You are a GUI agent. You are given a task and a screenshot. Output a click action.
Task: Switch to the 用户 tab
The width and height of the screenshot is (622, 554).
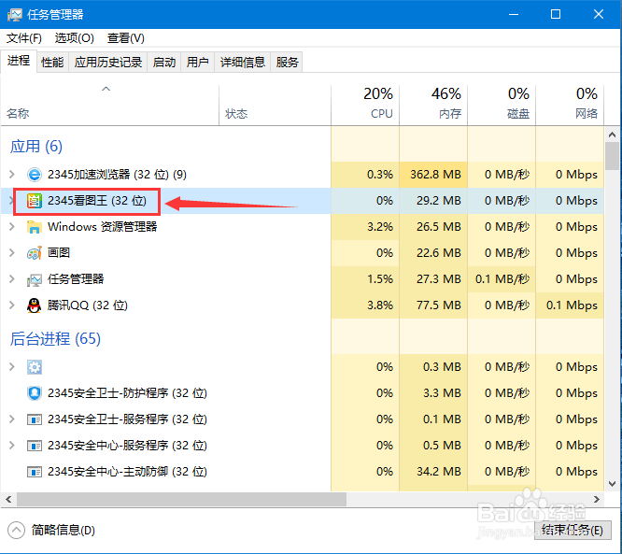(x=198, y=63)
